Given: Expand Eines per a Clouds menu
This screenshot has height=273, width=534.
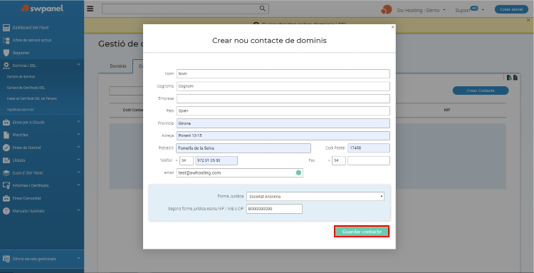Looking at the screenshot, I should point(78,122).
